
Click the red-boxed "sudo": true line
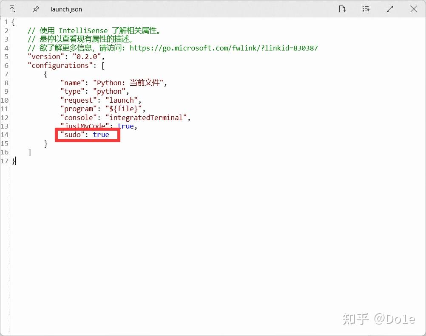coord(87,134)
